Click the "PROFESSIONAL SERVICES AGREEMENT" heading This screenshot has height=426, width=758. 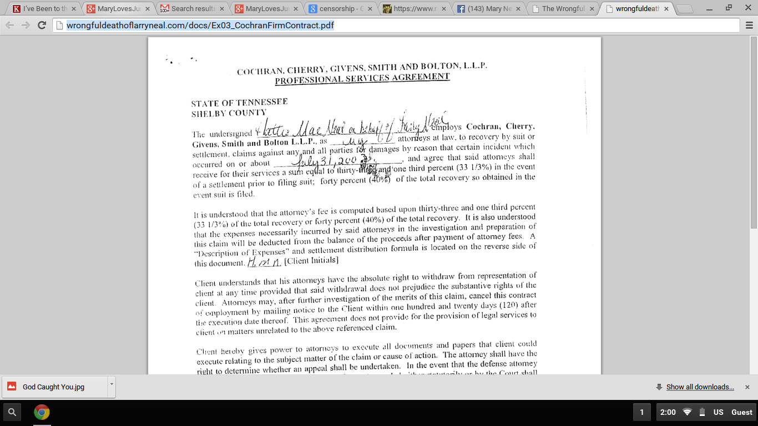362,78
